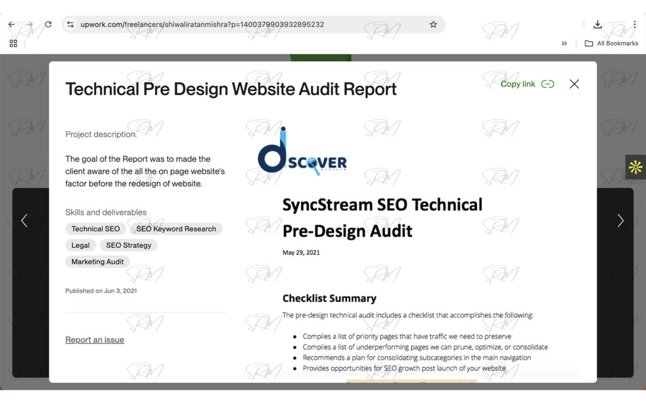Close the portfolio dialog with X
646x403 pixels.
[x=574, y=84]
